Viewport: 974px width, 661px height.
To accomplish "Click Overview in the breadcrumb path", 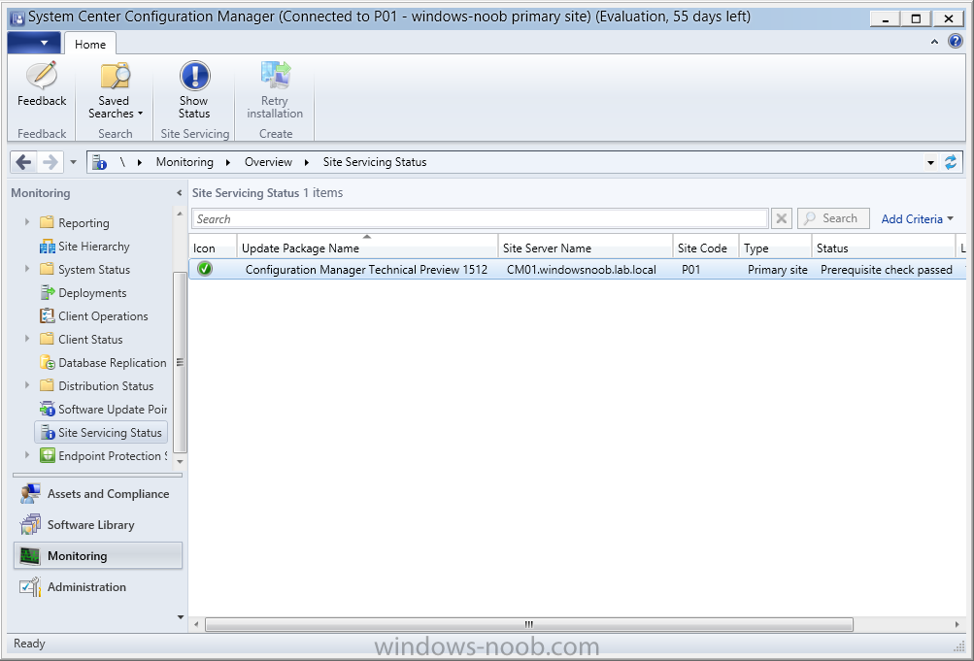I will pyautogui.click(x=268, y=162).
